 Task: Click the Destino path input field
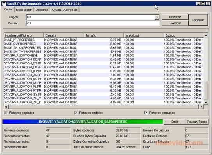pyautogui.click(x=93, y=23)
